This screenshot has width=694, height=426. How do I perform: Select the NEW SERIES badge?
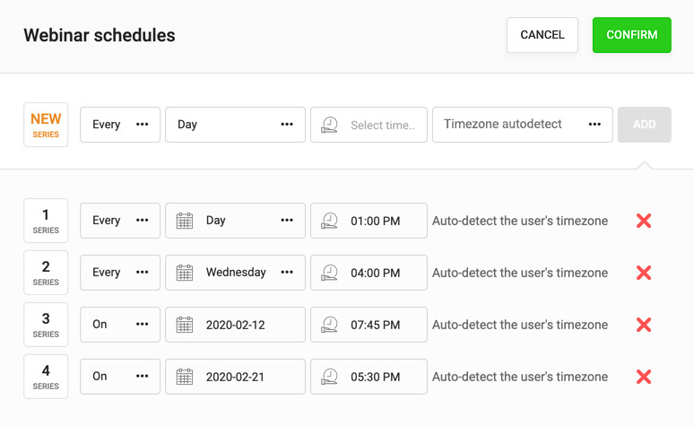point(46,125)
